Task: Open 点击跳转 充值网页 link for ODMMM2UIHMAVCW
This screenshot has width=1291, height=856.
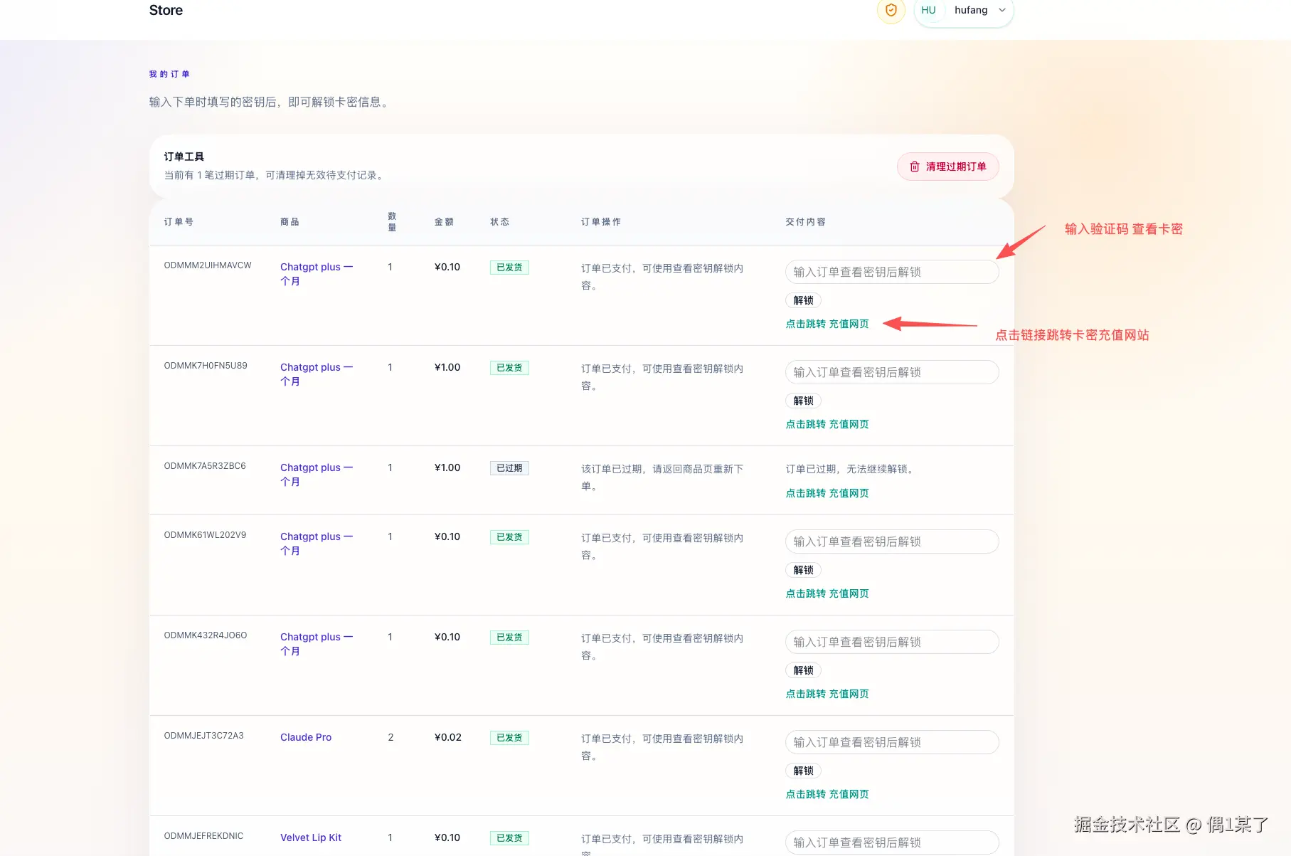Action: pos(827,324)
